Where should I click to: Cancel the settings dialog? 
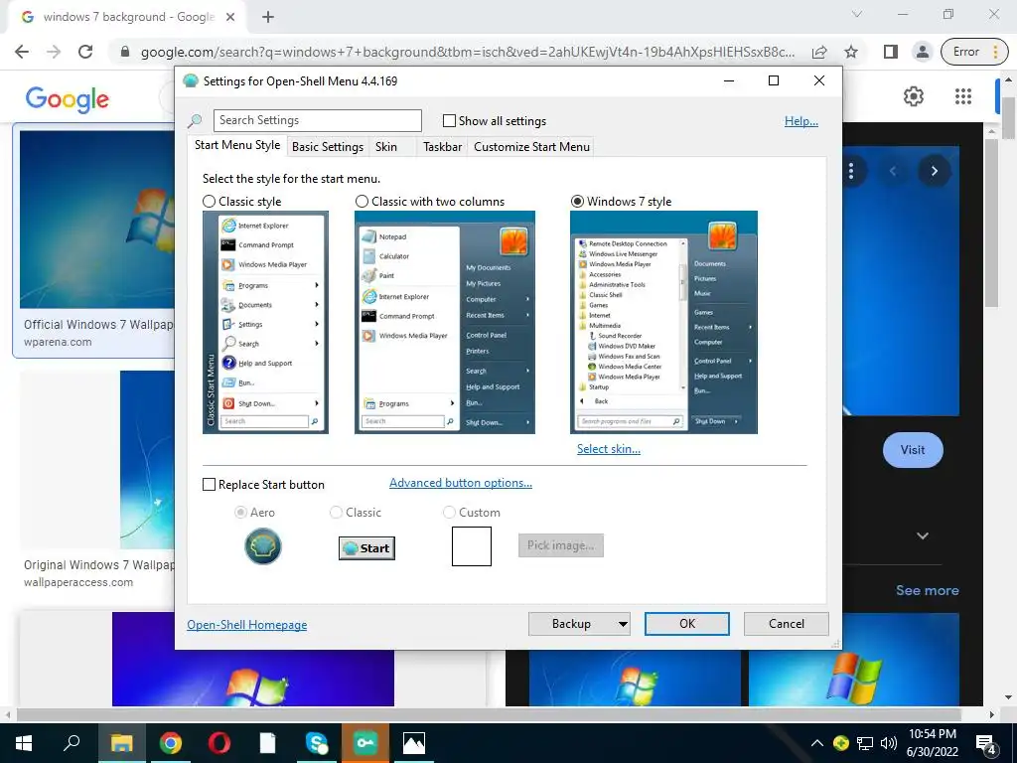(787, 624)
